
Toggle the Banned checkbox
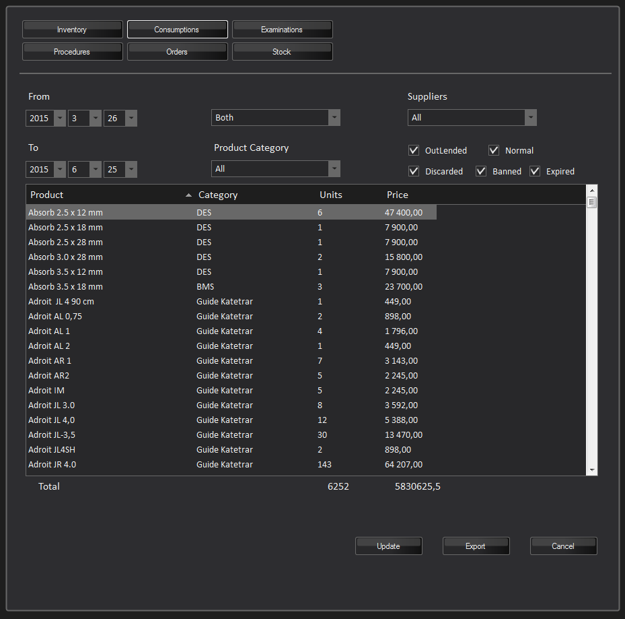point(481,171)
